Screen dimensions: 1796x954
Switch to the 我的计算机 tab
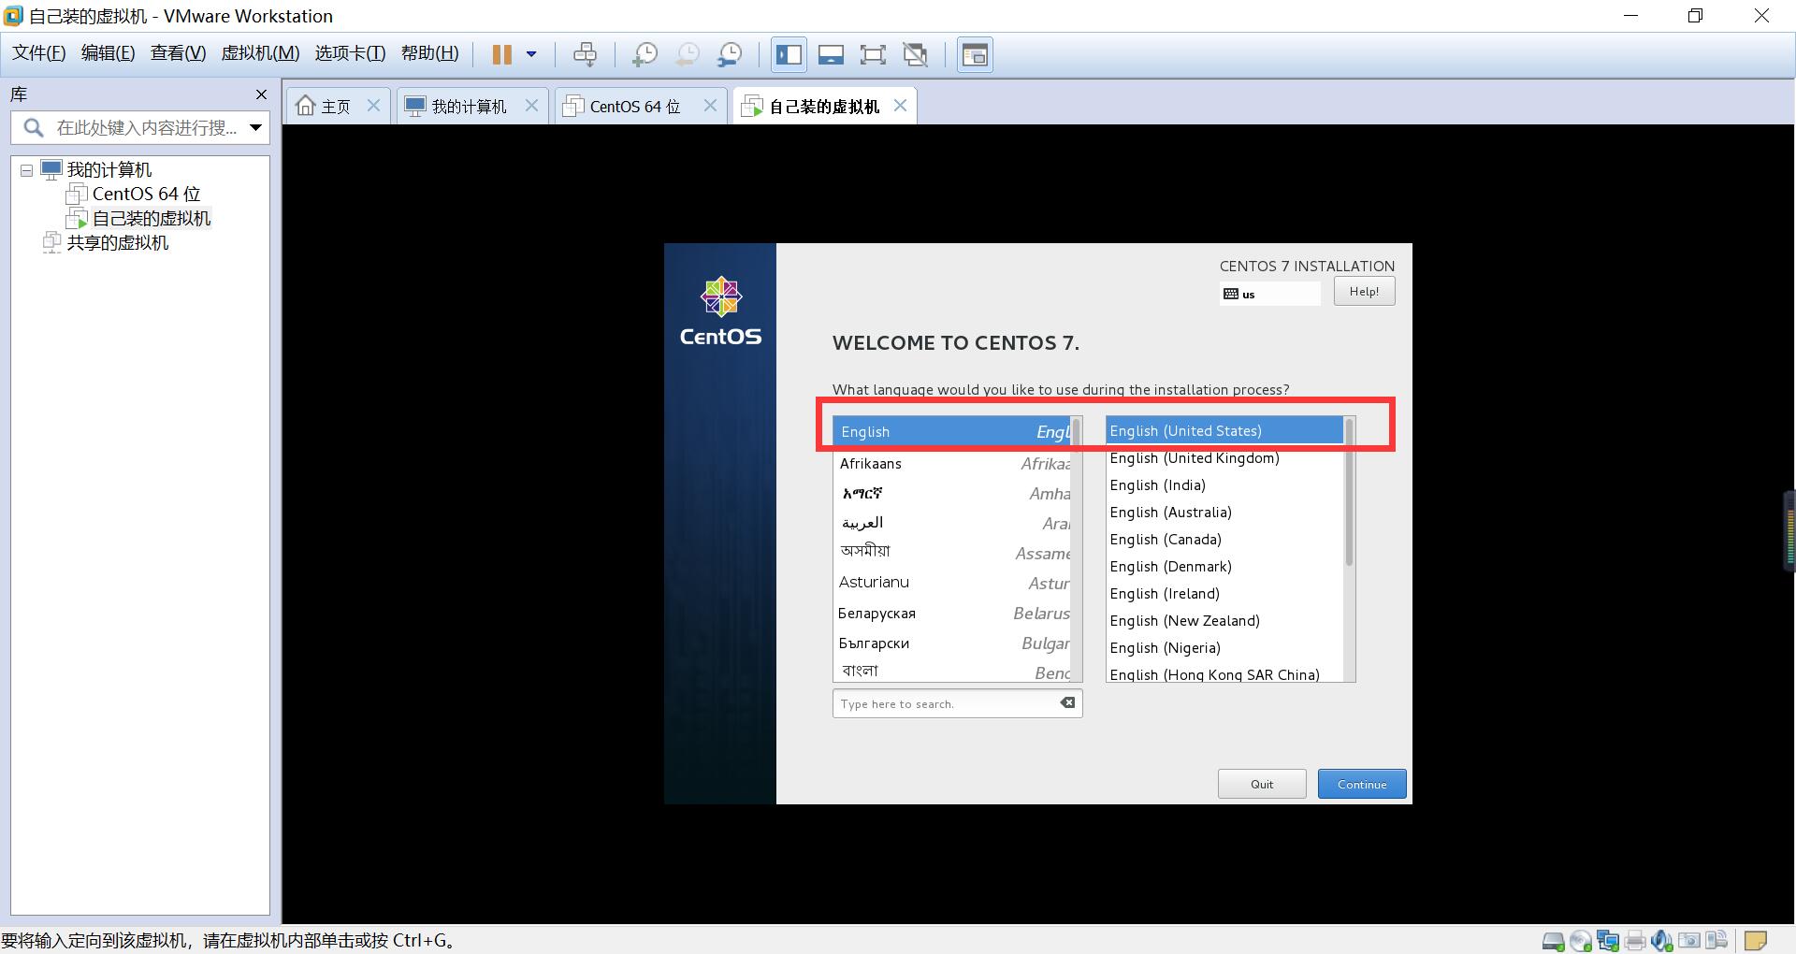click(458, 107)
